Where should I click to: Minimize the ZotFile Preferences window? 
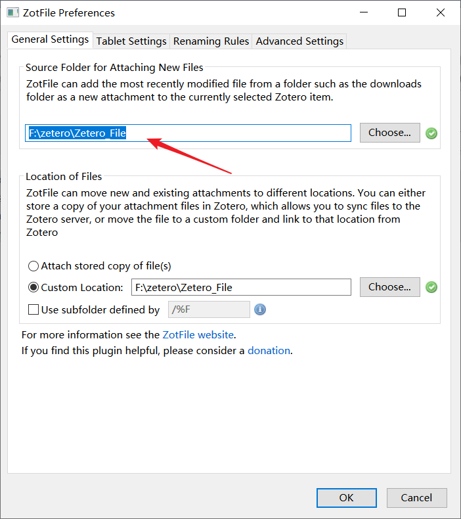[364, 12]
